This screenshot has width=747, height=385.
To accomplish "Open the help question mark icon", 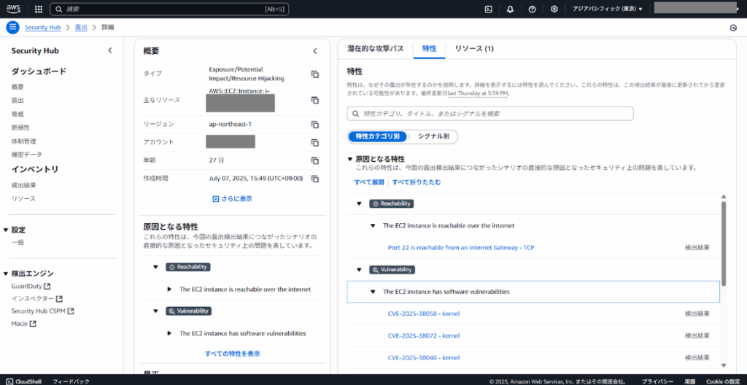I will click(x=532, y=9).
